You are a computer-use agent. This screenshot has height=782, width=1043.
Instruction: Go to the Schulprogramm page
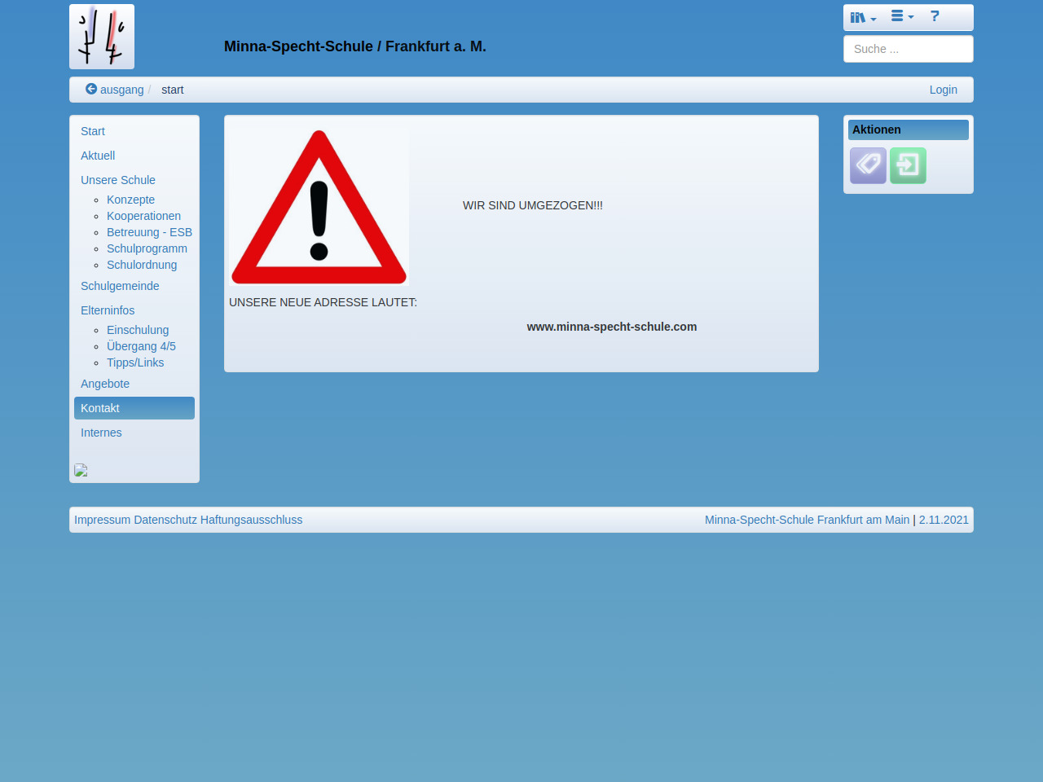point(147,248)
